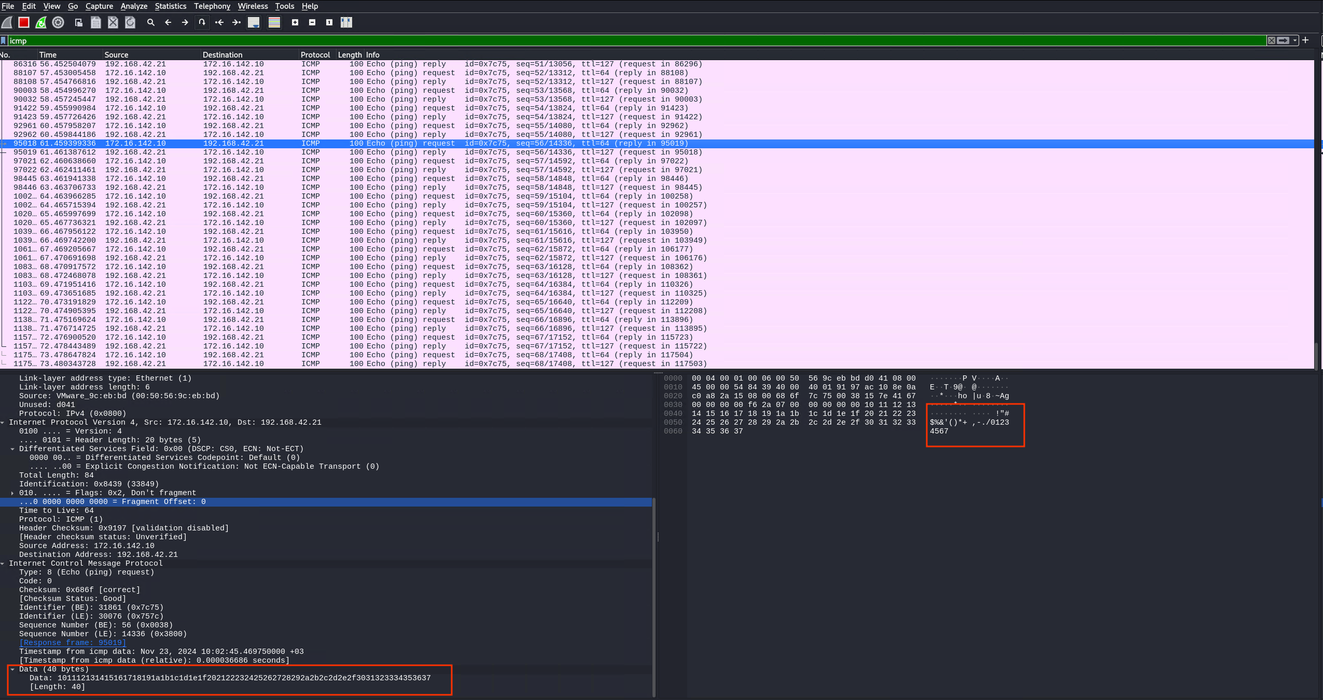The width and height of the screenshot is (1323, 700).
Task: Stop the running packet capture
Action: tap(24, 22)
